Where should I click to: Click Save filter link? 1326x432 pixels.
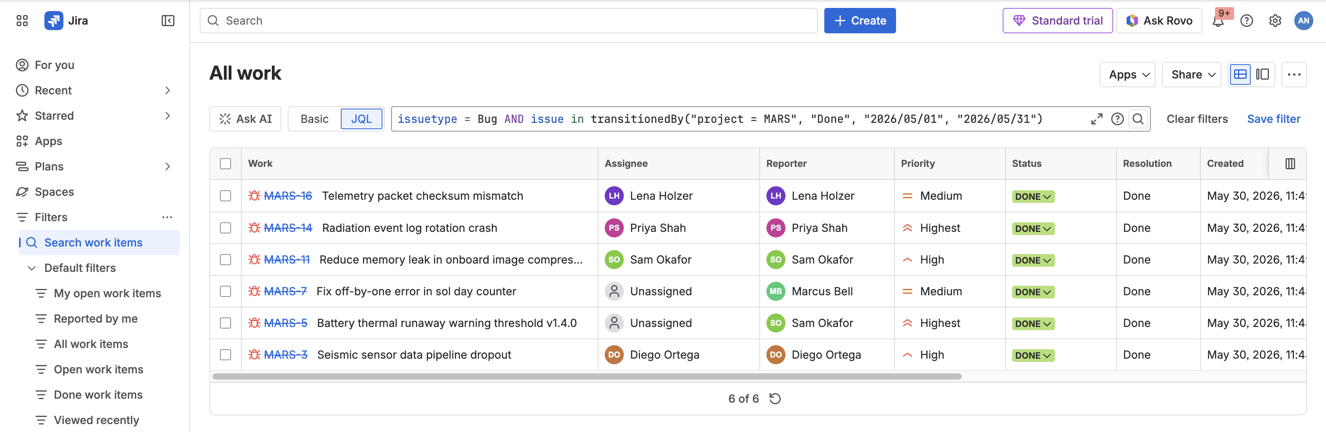(1274, 119)
